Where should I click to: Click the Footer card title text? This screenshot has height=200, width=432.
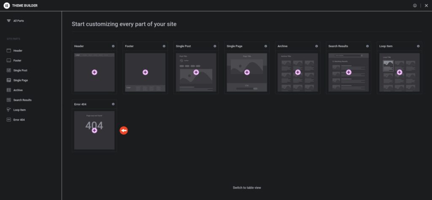129,46
